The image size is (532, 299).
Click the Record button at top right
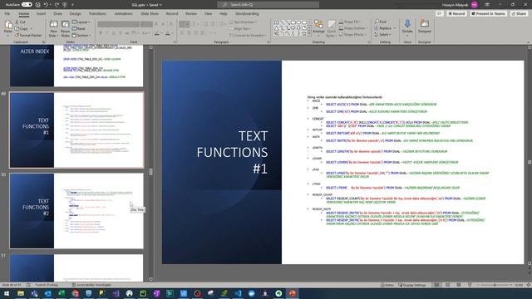[x=456, y=13]
